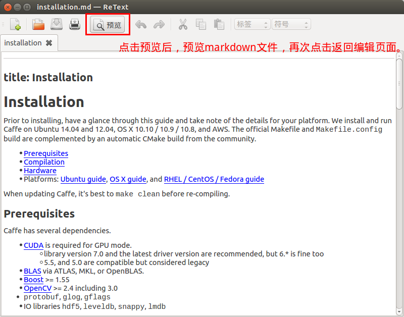Click the 'When updating Caffe' sentence
The width and height of the screenshot is (404, 317).
[117, 194]
